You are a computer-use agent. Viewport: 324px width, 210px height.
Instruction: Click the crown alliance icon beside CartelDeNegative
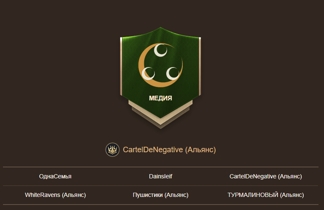point(113,150)
